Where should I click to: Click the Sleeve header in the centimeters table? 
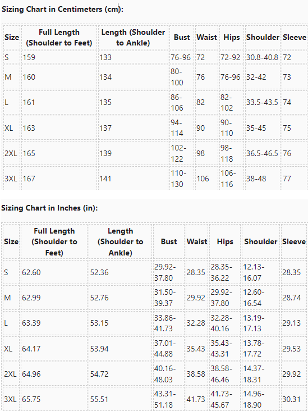(295, 38)
